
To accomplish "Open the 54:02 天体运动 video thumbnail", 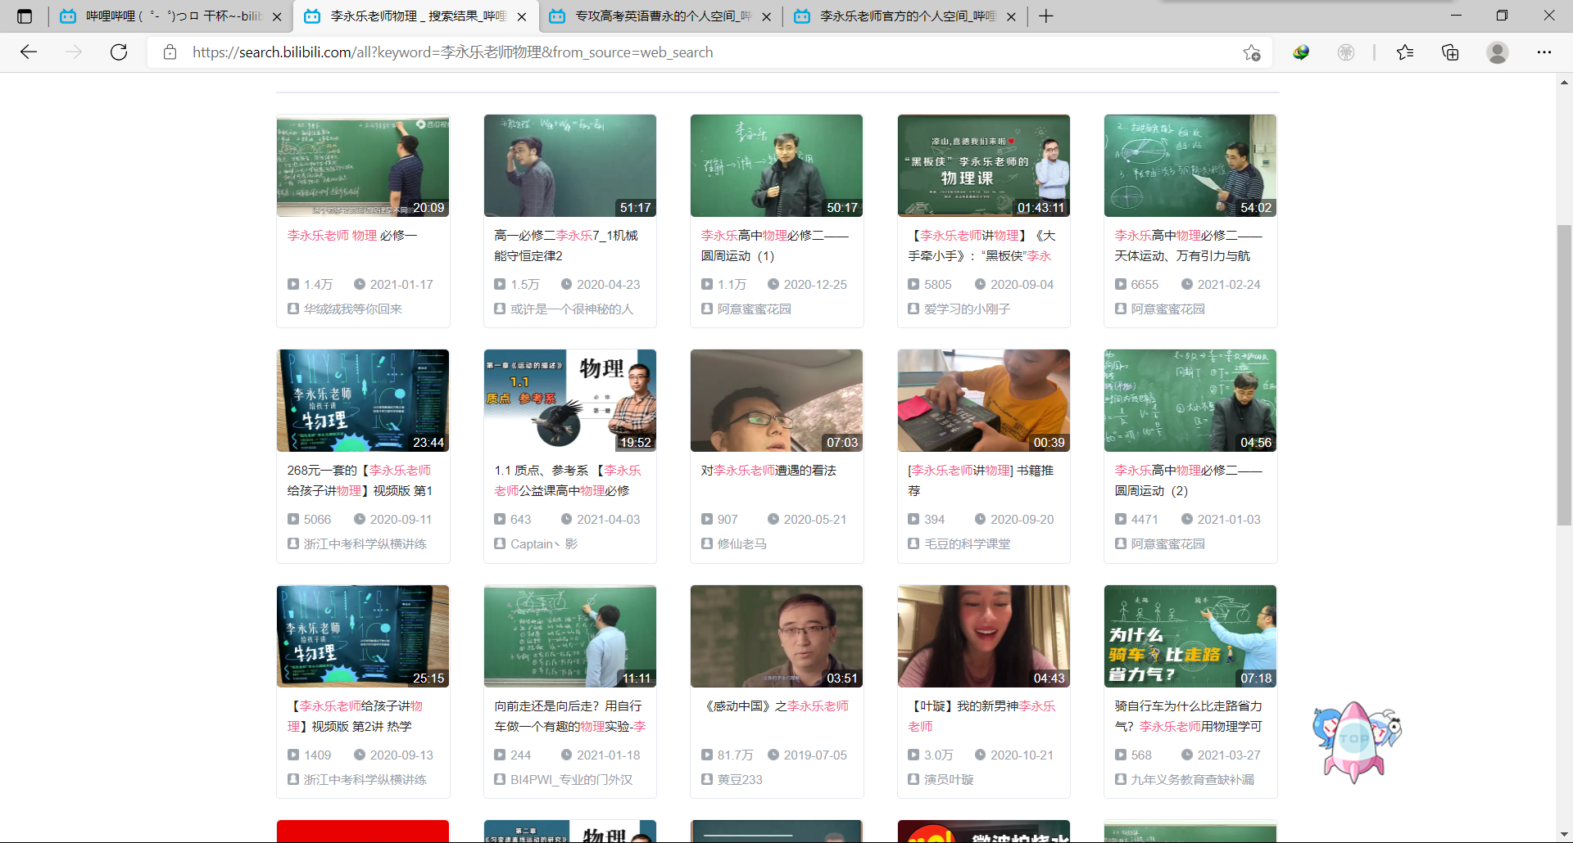I will point(1190,165).
